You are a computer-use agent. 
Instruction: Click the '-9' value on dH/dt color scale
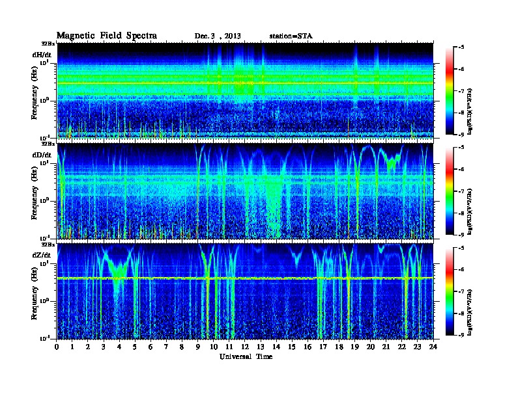[x=461, y=135]
